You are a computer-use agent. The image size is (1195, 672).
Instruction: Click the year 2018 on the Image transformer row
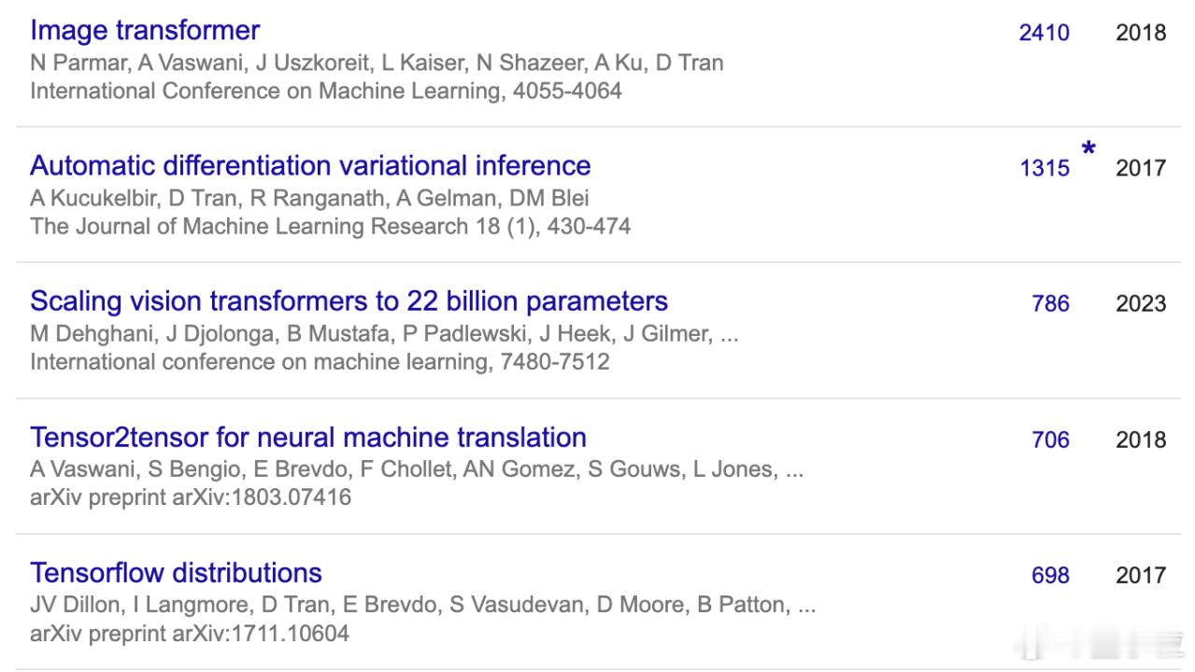(1141, 33)
